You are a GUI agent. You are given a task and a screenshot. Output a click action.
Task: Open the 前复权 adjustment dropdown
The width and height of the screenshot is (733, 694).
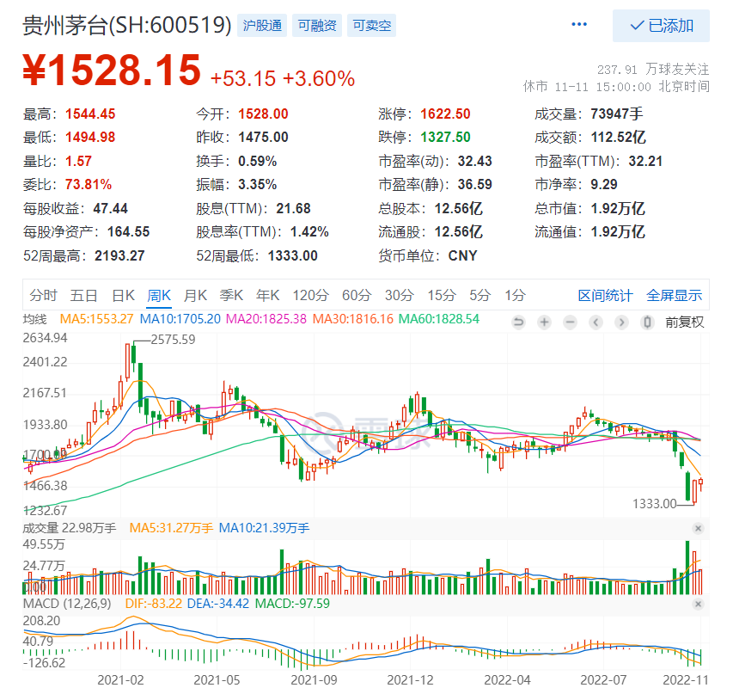684,322
